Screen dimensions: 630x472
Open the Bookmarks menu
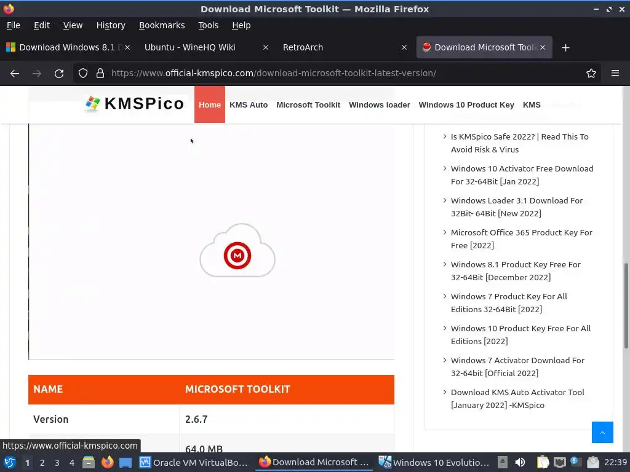coord(162,25)
